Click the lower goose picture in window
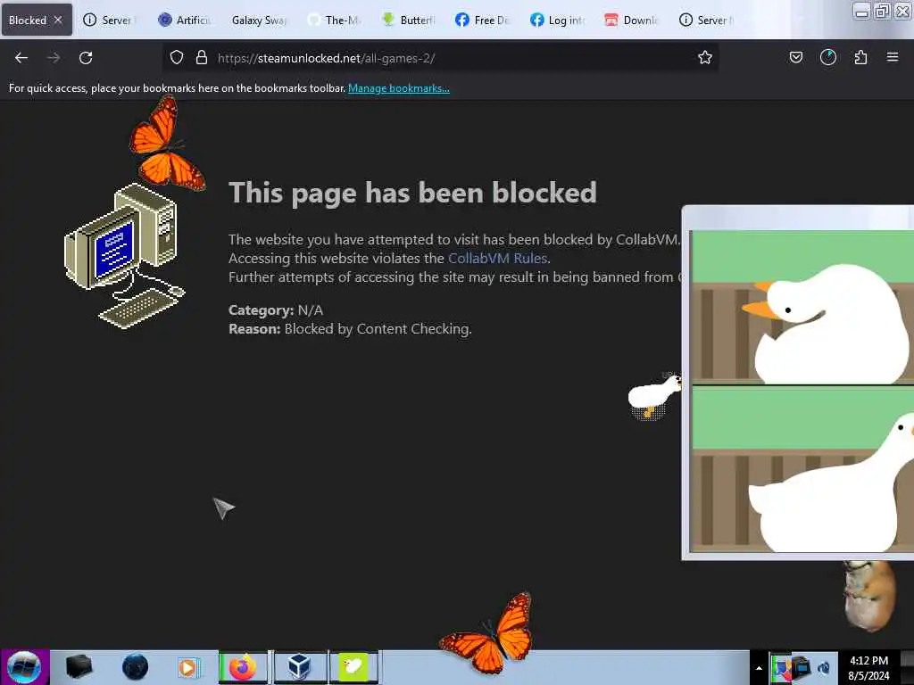Screen dimensions: 914x685 802,469
